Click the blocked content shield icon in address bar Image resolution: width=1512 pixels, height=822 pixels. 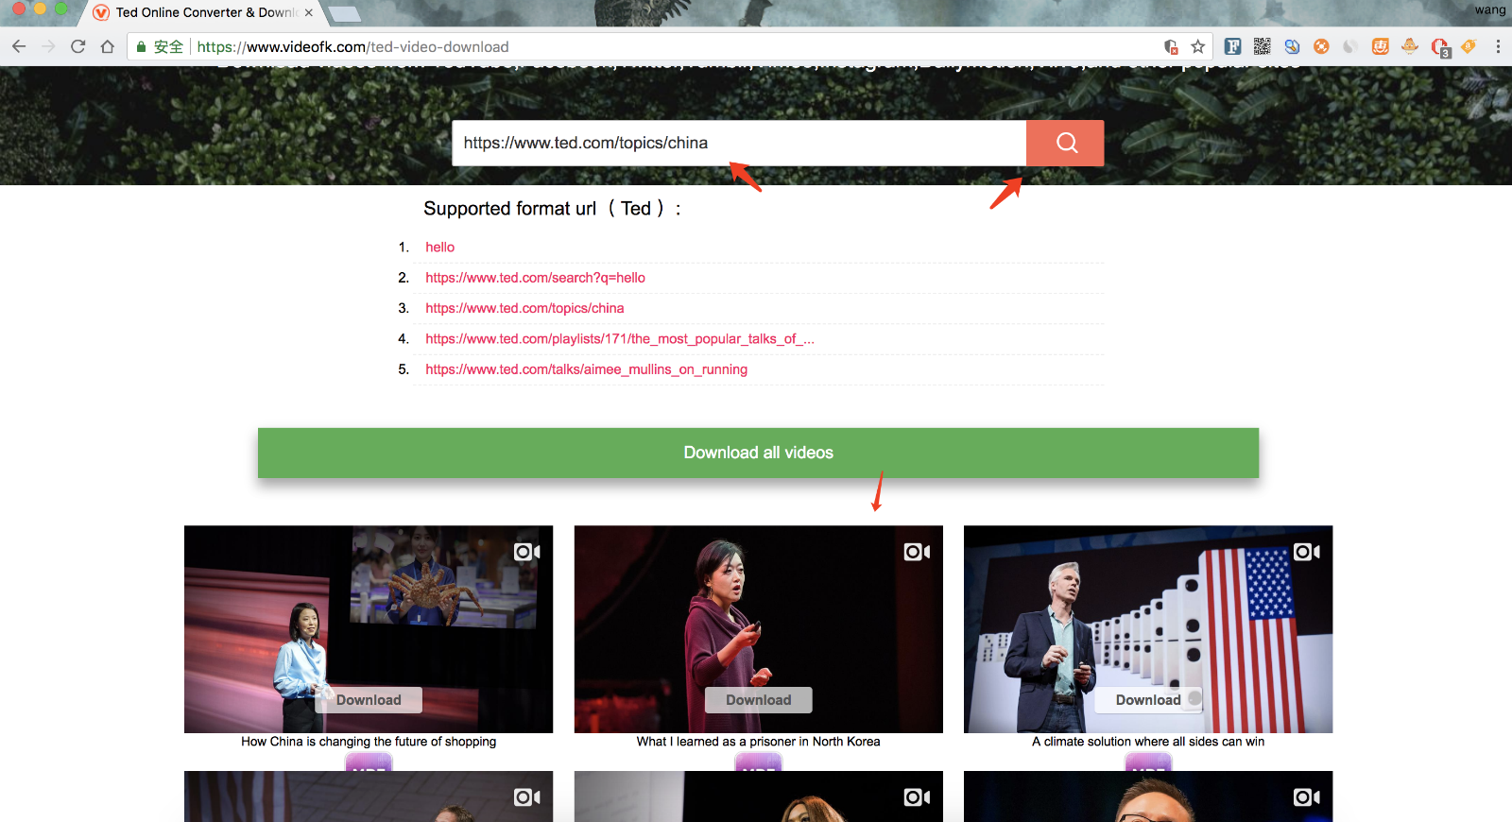(x=1171, y=46)
